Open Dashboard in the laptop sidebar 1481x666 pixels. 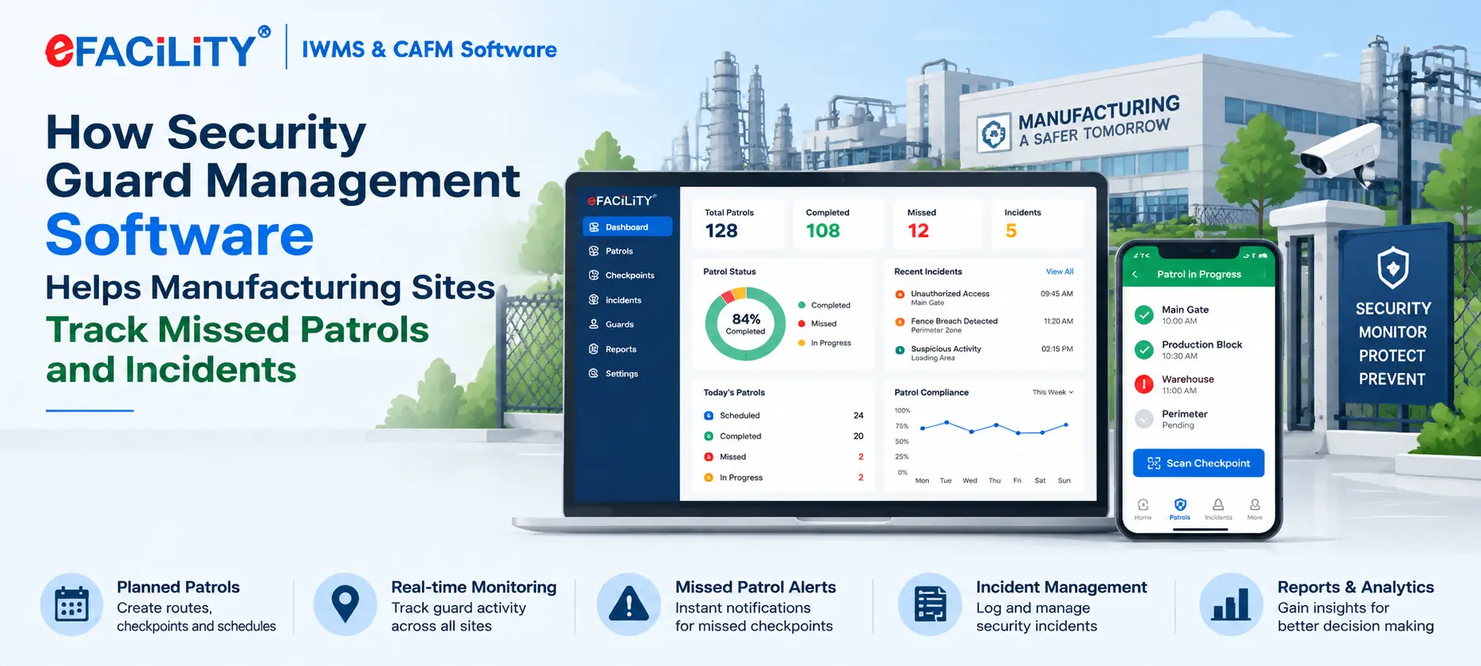[627, 226]
